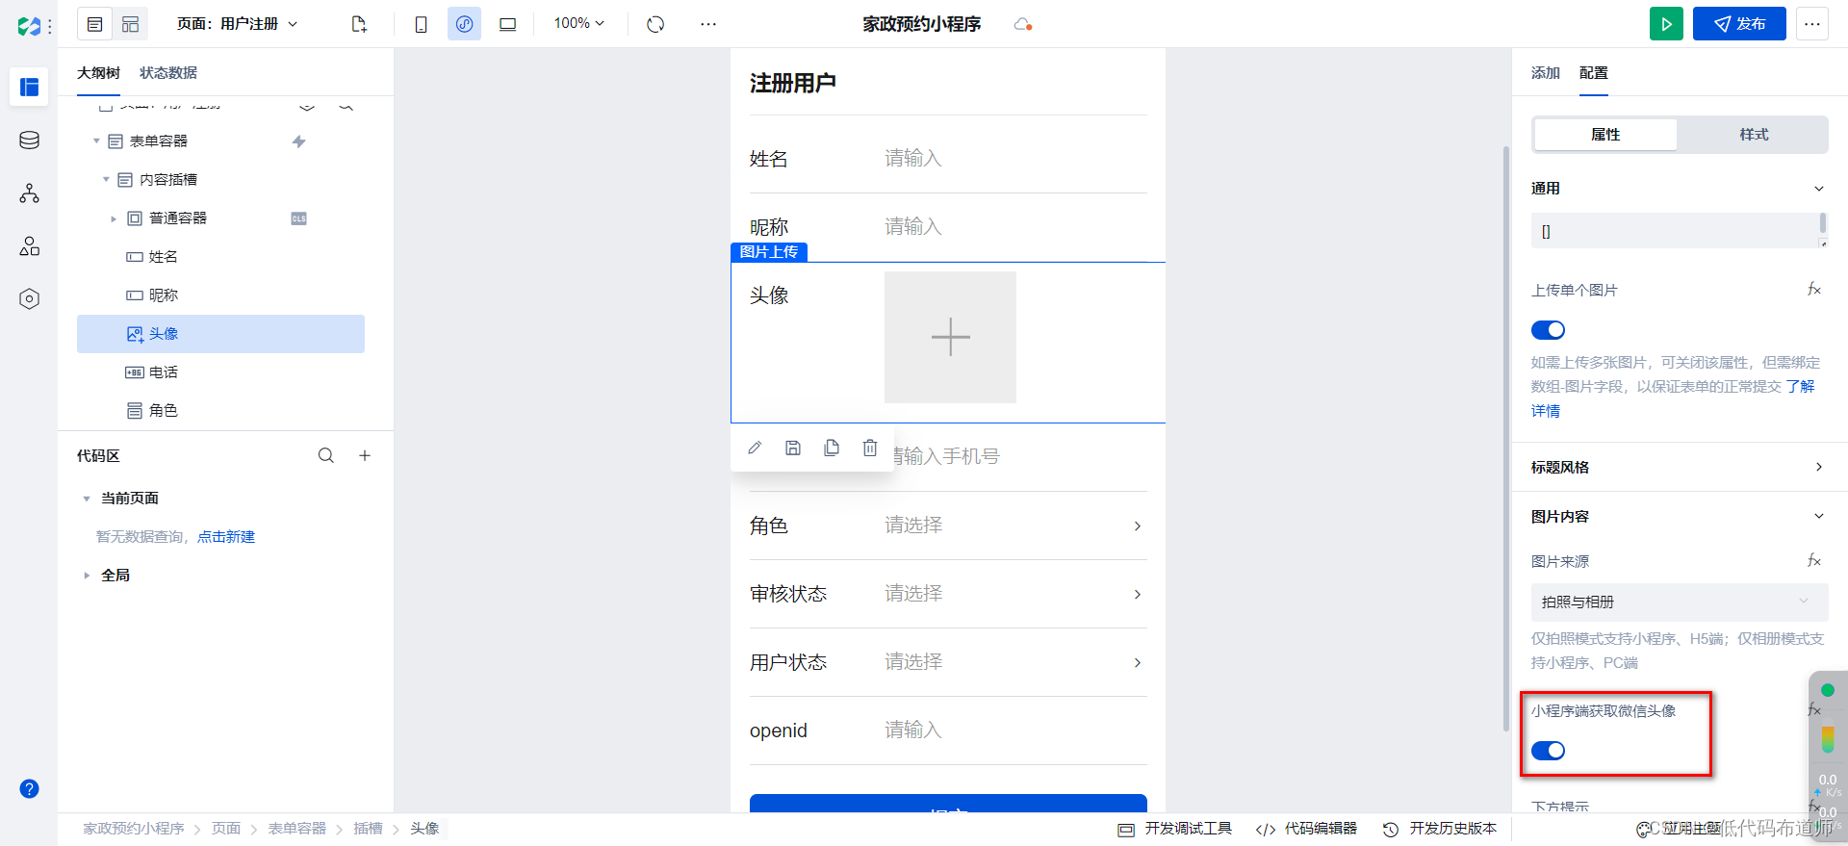Open 开发调试工具 in the bottom bar
Screen dimensions: 1848x846
(x=1175, y=829)
